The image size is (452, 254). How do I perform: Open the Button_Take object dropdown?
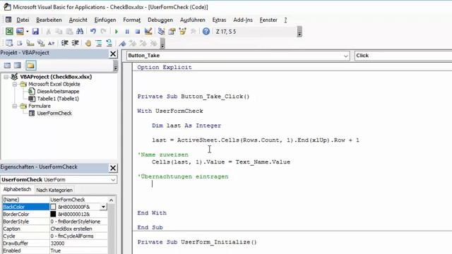(345, 56)
